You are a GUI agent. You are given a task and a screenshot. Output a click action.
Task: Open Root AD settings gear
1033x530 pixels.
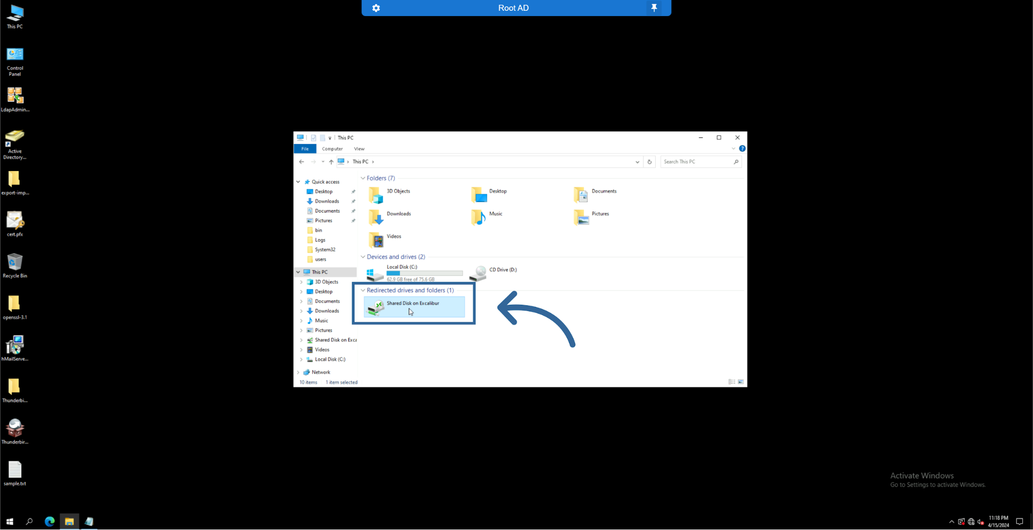pyautogui.click(x=376, y=8)
